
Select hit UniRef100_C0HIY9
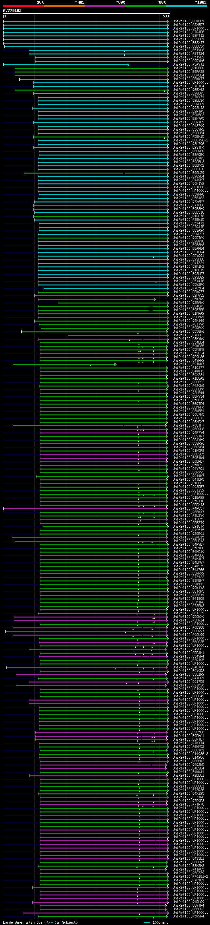[188, 183]
